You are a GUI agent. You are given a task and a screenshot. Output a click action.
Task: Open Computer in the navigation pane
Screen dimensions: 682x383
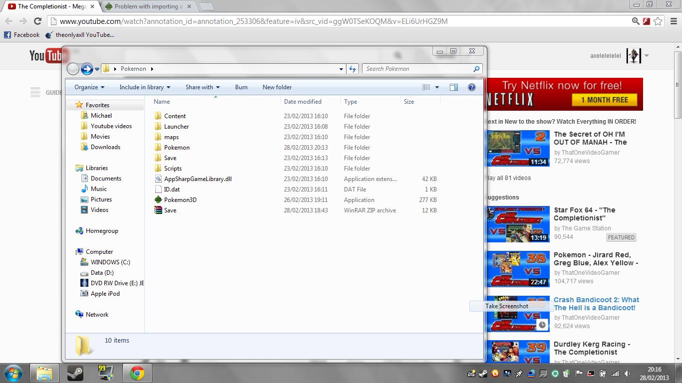(x=99, y=252)
